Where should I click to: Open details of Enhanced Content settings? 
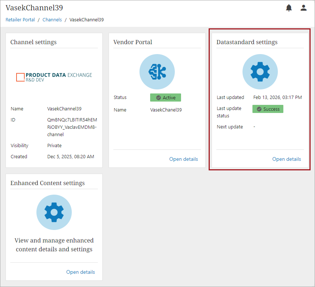80,272
